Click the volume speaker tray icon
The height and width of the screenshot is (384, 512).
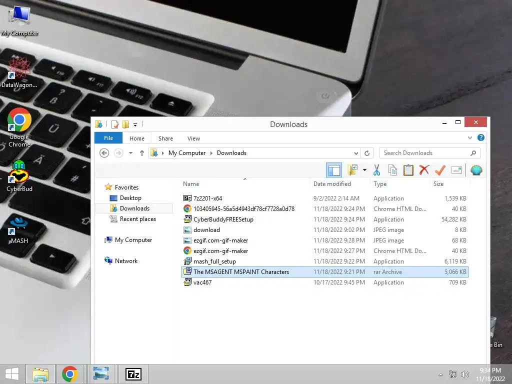[464, 374]
